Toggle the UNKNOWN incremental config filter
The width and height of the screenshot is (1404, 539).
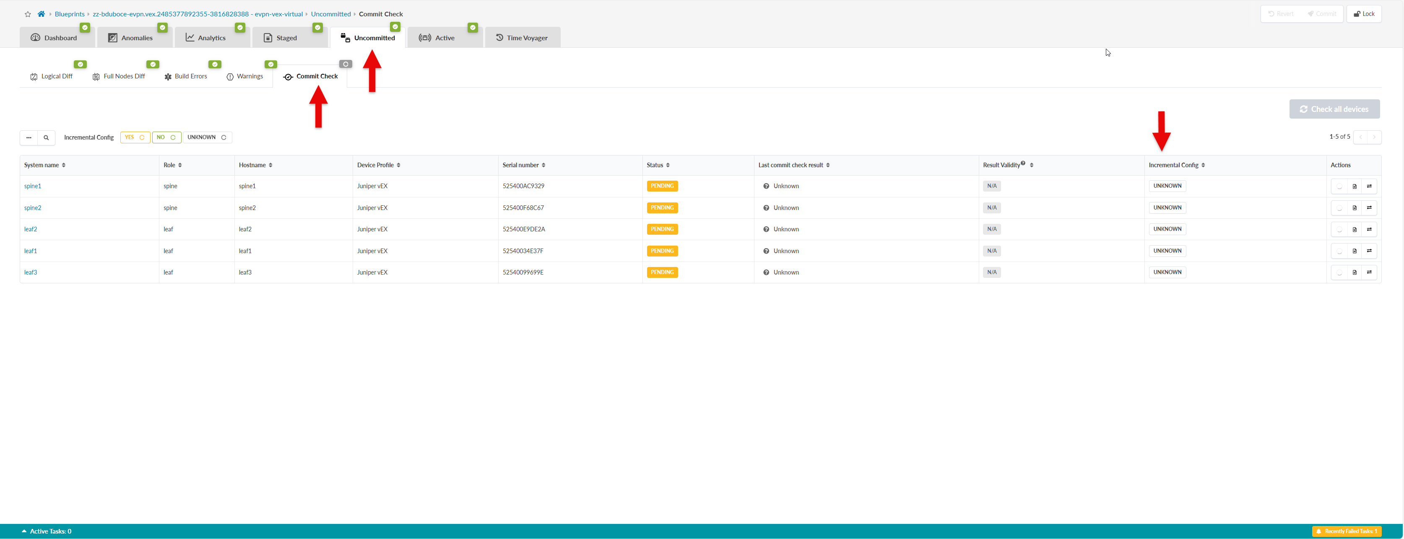tap(207, 137)
